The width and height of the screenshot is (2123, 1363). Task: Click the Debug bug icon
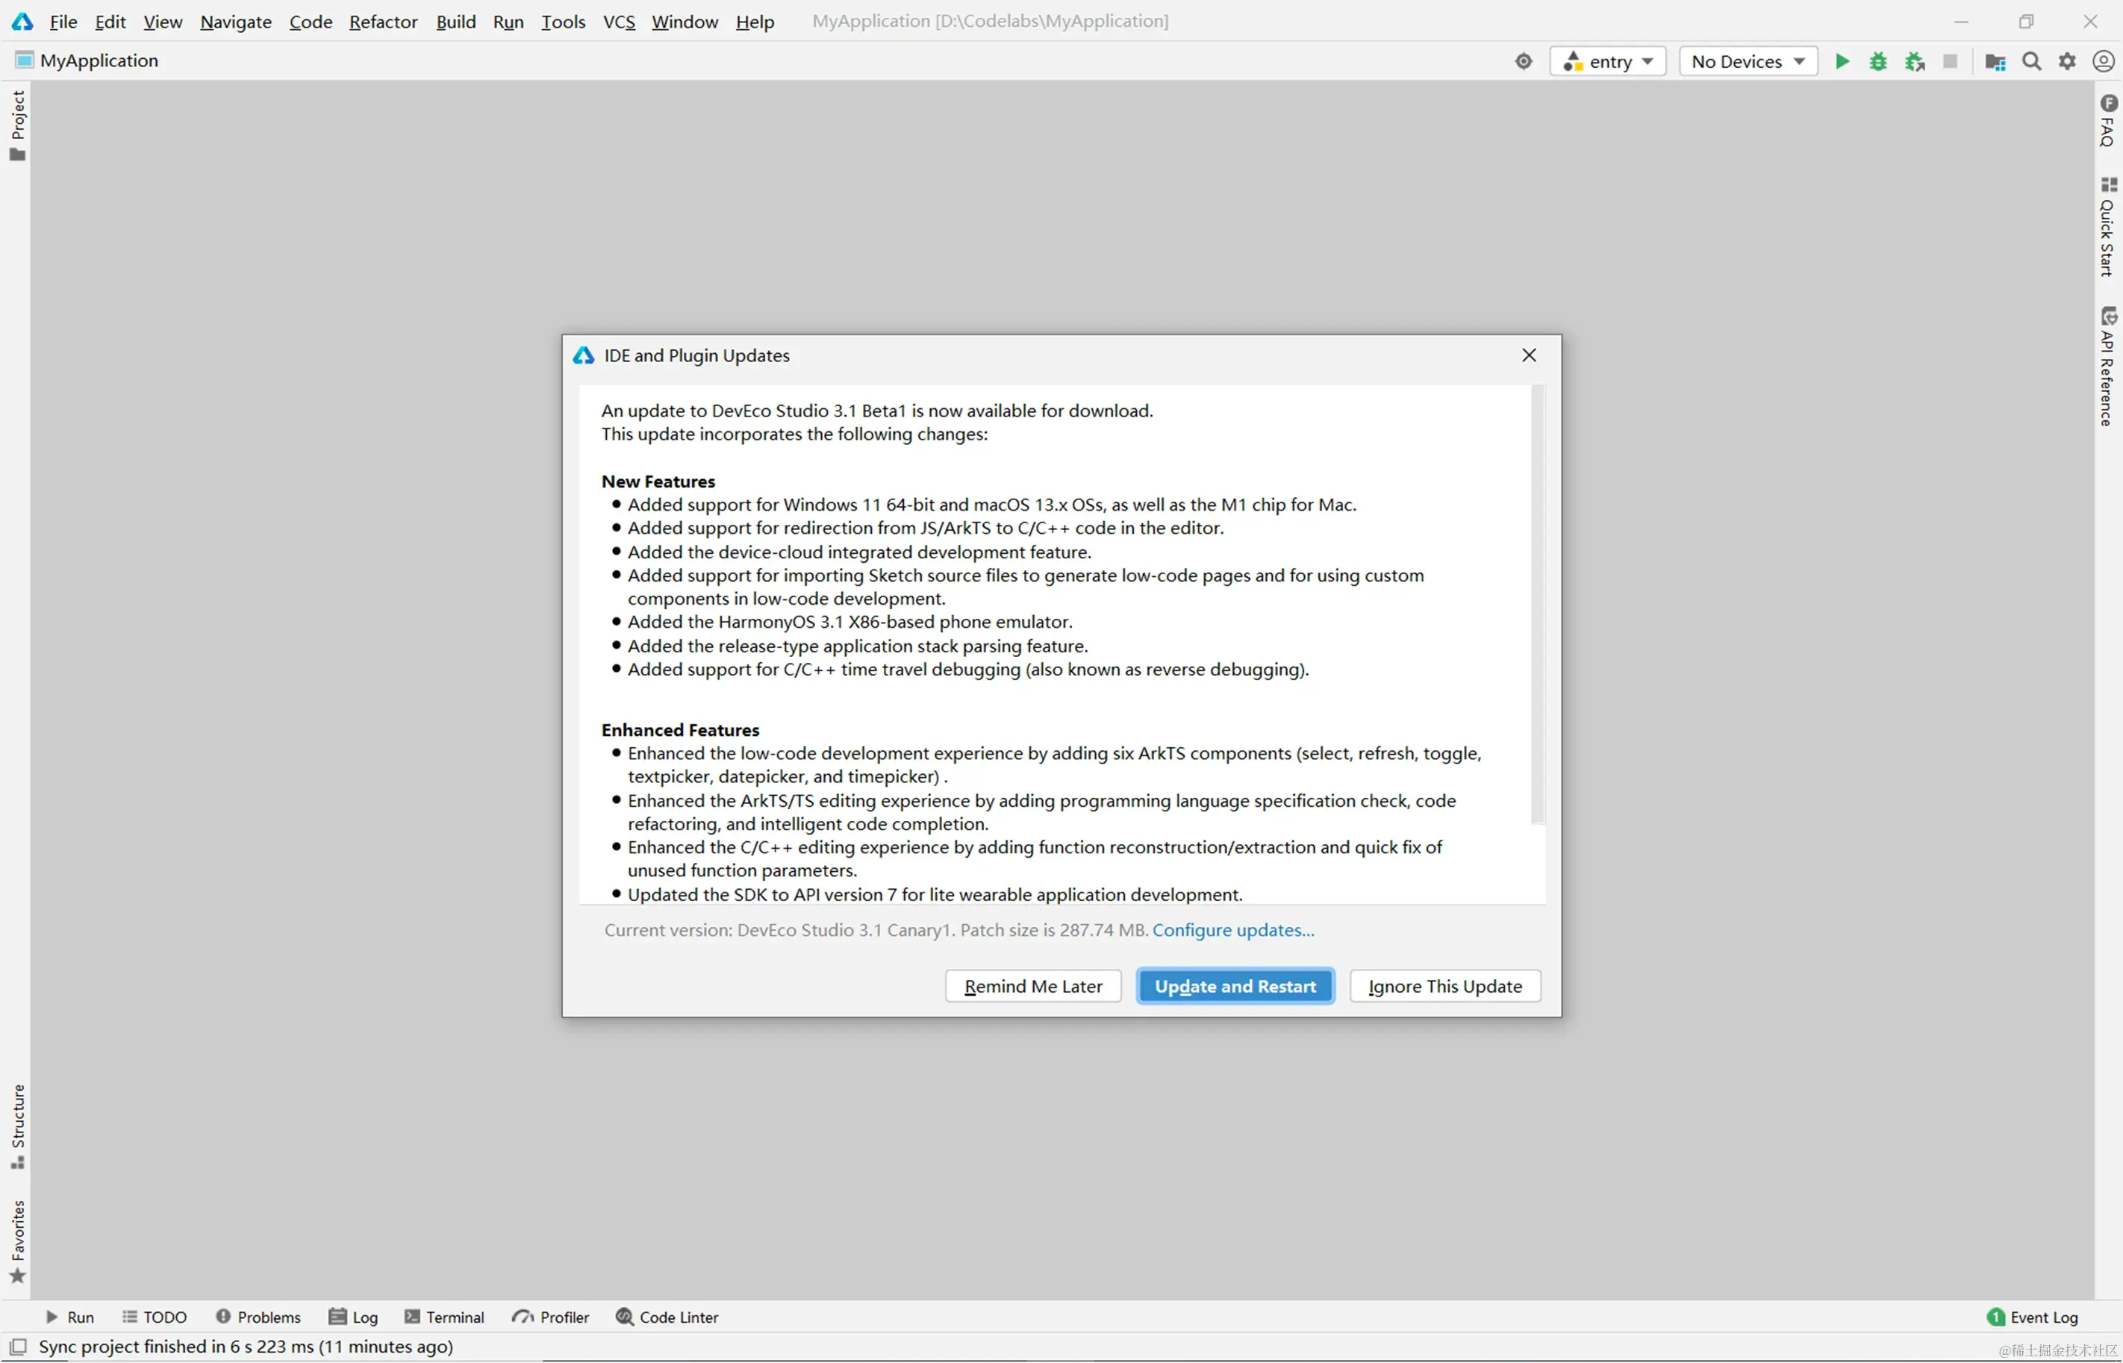coord(1878,61)
